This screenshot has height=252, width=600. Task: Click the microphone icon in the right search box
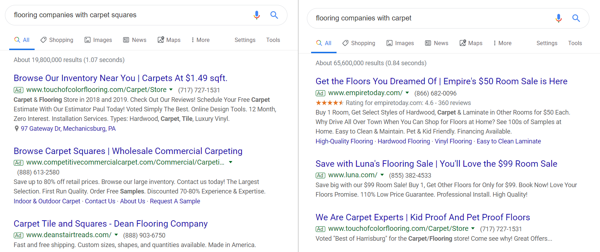[559, 18]
